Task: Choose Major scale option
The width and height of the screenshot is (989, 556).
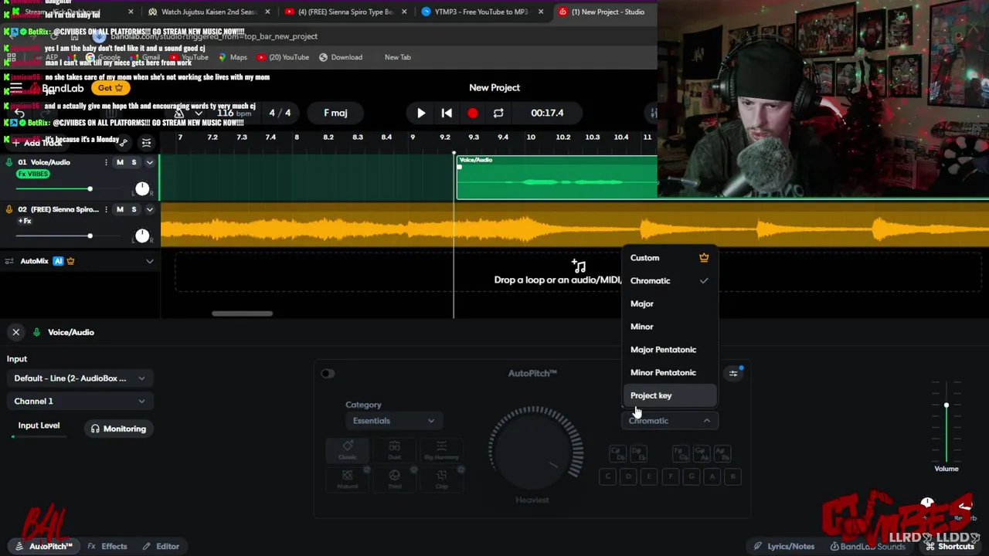Action: (x=670, y=303)
